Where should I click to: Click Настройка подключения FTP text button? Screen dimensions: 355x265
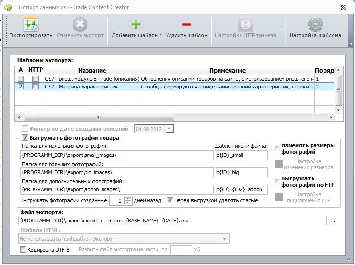308,197
